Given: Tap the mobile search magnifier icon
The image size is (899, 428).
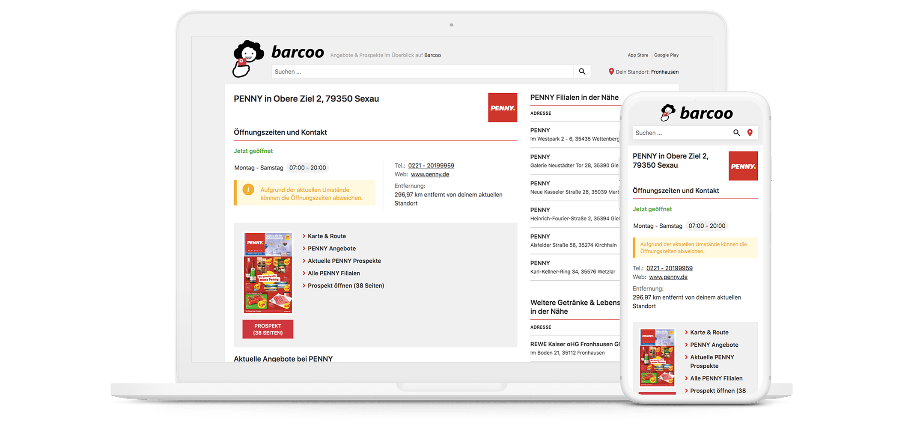Looking at the screenshot, I should click(736, 133).
